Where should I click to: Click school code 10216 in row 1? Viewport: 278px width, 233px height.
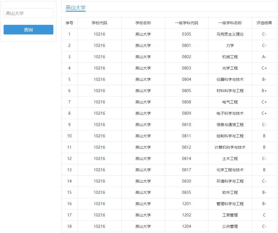tap(99, 34)
